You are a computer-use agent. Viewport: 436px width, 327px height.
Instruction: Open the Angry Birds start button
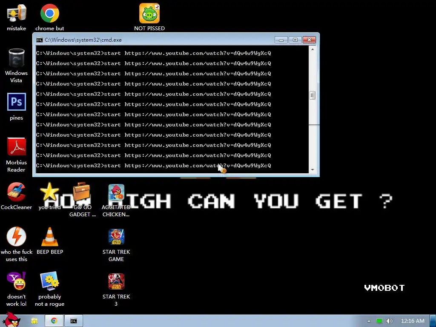(x=11, y=320)
